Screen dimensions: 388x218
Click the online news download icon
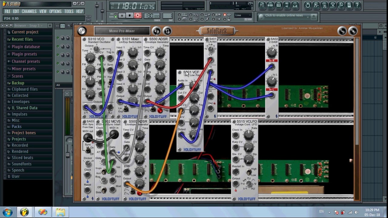coord(314,17)
